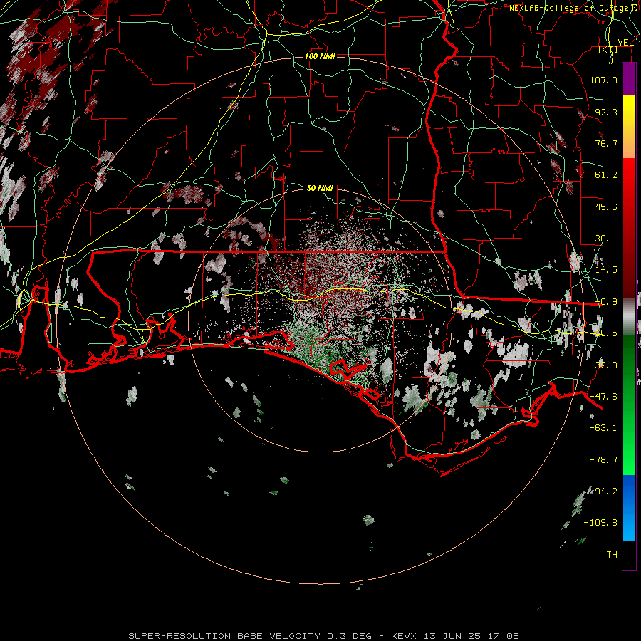Select the -0.9 scale value

coord(606,302)
